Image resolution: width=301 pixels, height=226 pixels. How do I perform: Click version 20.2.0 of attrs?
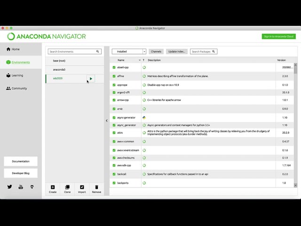pyautogui.click(x=285, y=133)
